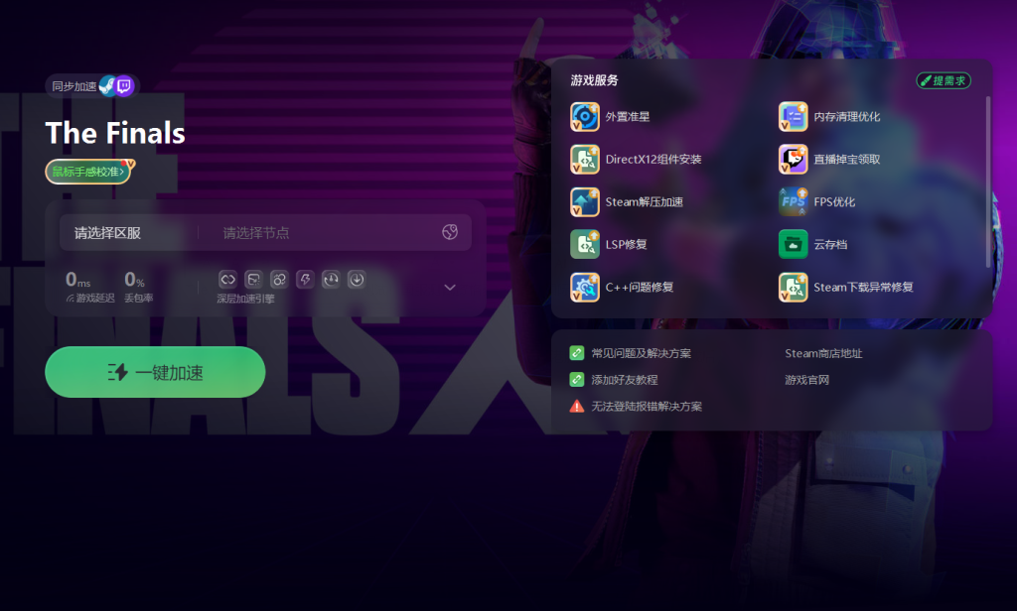Open the 常见问题及解决方案 link
Screen dimensions: 1017x611
pyautogui.click(x=641, y=353)
